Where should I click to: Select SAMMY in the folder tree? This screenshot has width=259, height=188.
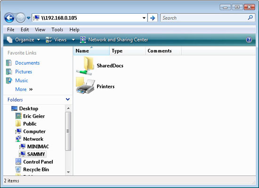click(x=36, y=154)
